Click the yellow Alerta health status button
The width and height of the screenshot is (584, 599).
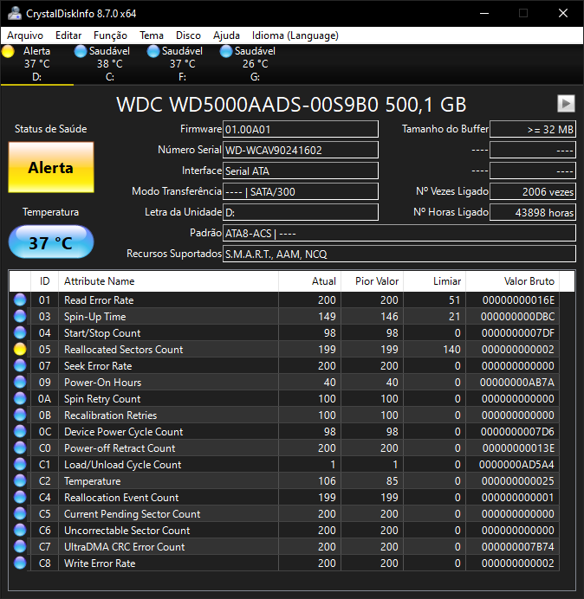click(51, 167)
